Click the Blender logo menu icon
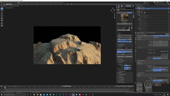This screenshot has height=96, width=170. [1, 2]
